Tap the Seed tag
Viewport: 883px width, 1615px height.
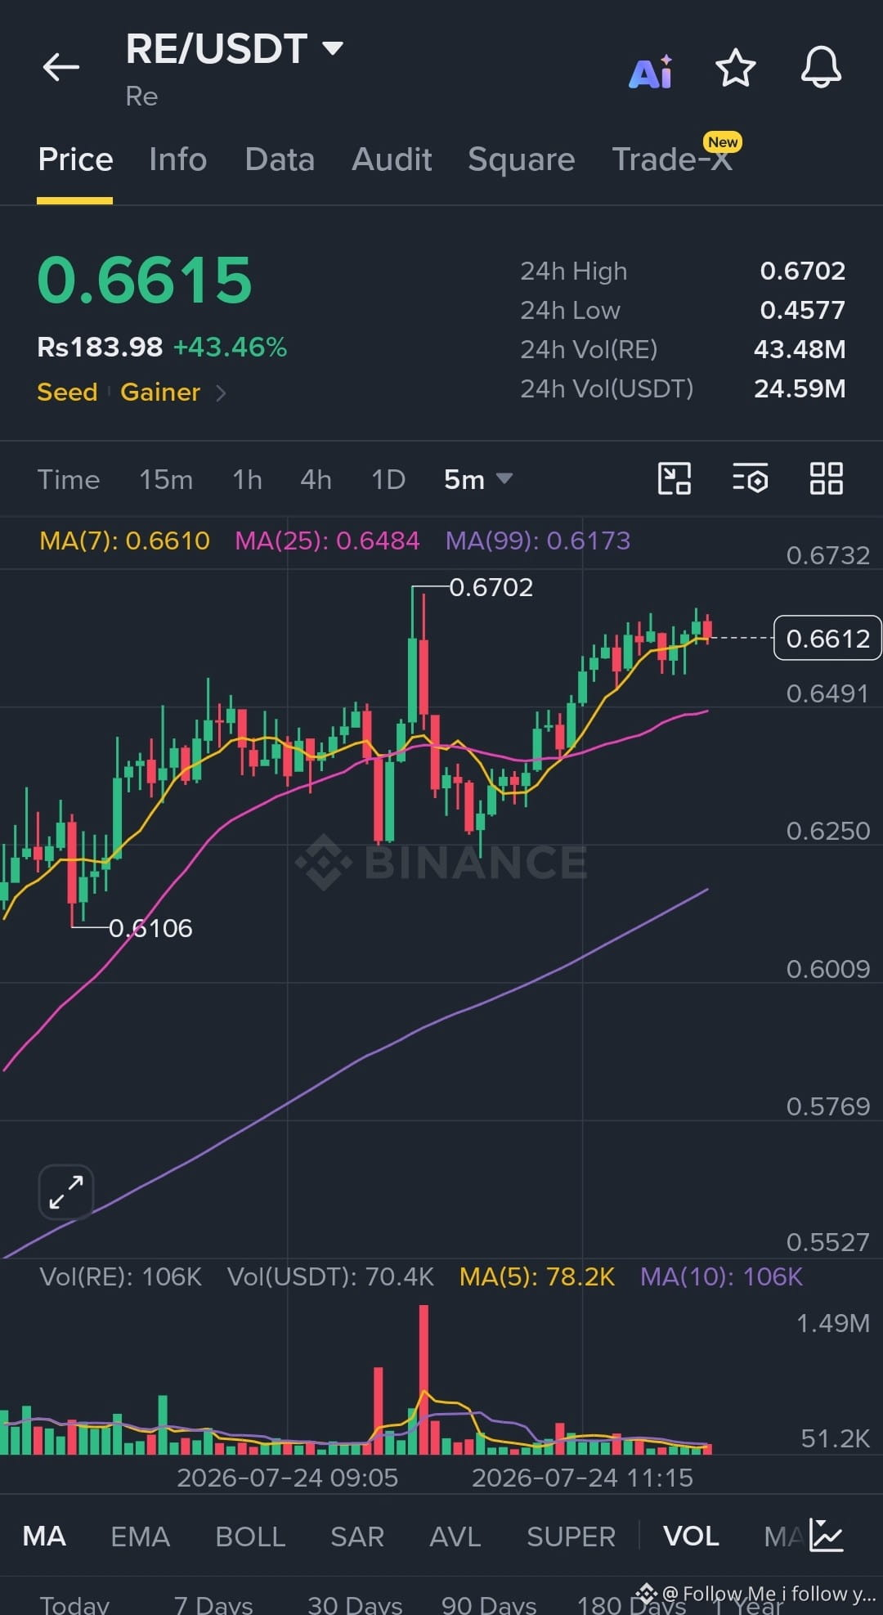coord(67,393)
